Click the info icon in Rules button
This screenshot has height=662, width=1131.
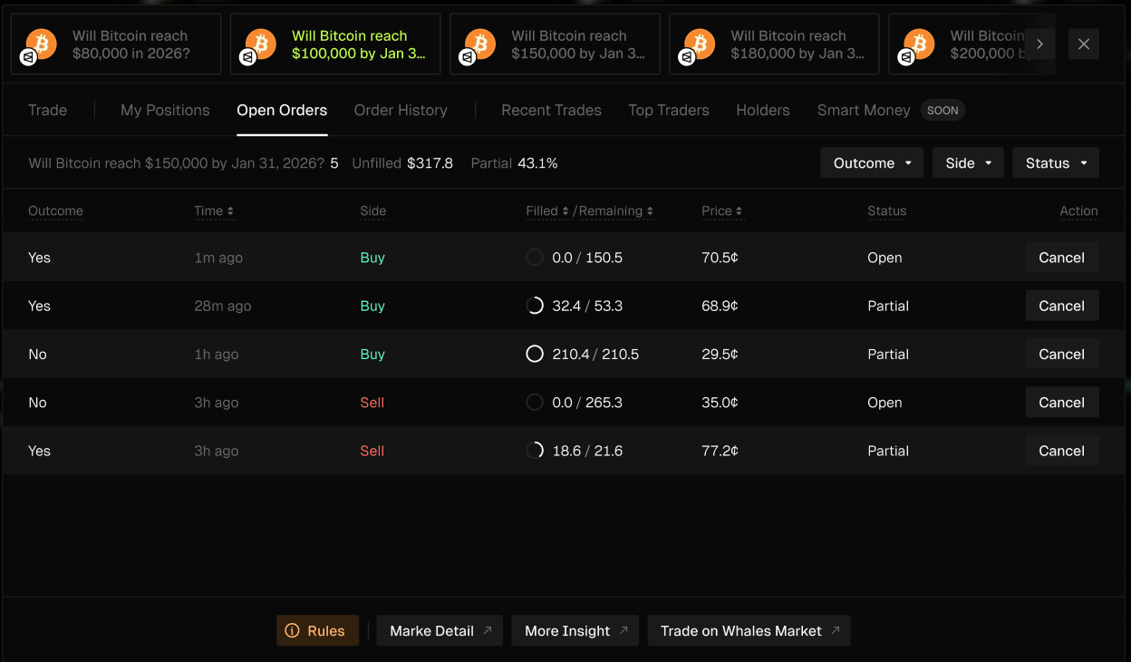click(x=292, y=631)
